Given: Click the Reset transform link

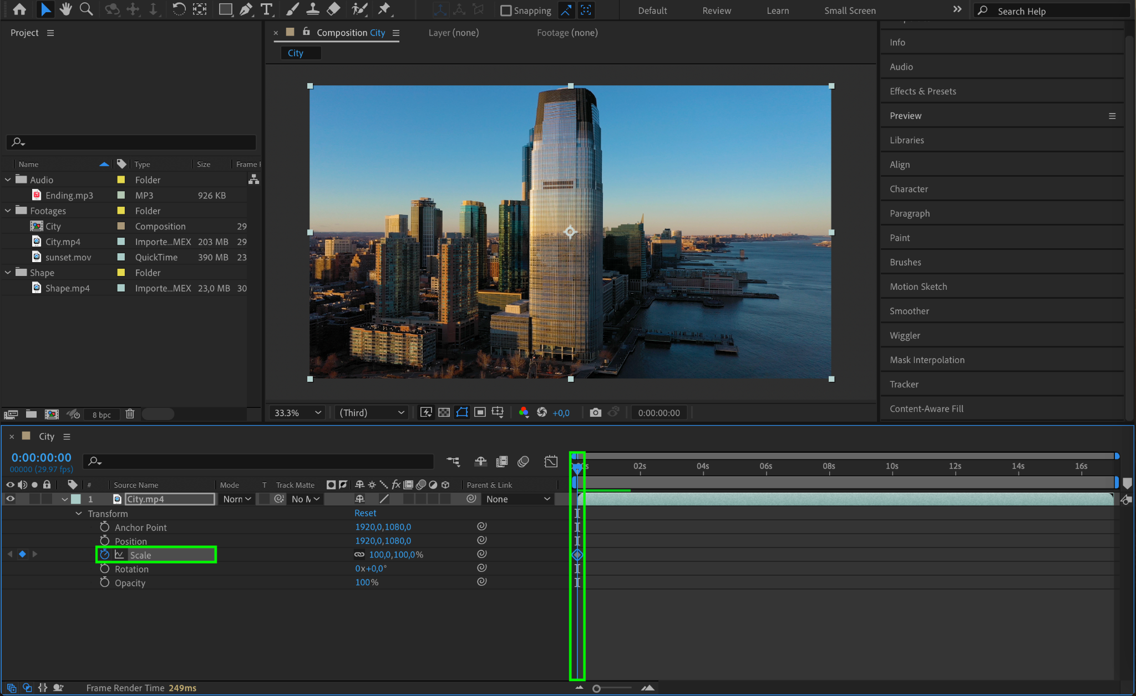Looking at the screenshot, I should click(365, 513).
